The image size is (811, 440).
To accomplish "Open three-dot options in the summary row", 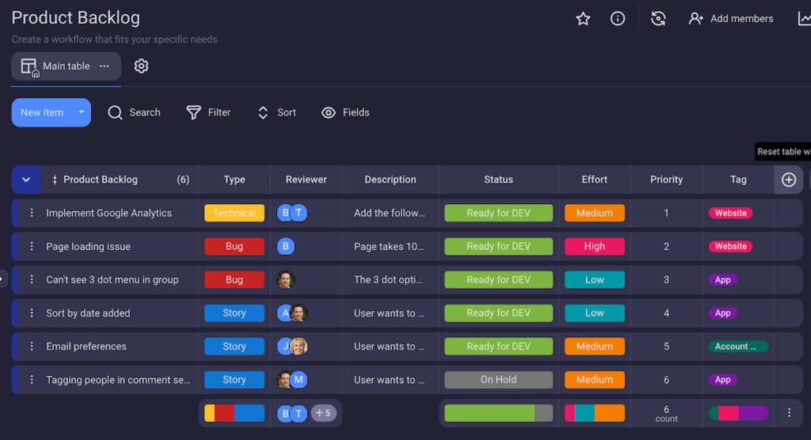I will pyautogui.click(x=789, y=413).
